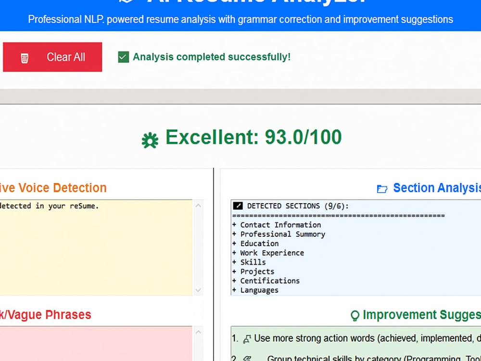Click the Section Analysis heading
Viewport: 481px width, 361px height.
click(437, 188)
